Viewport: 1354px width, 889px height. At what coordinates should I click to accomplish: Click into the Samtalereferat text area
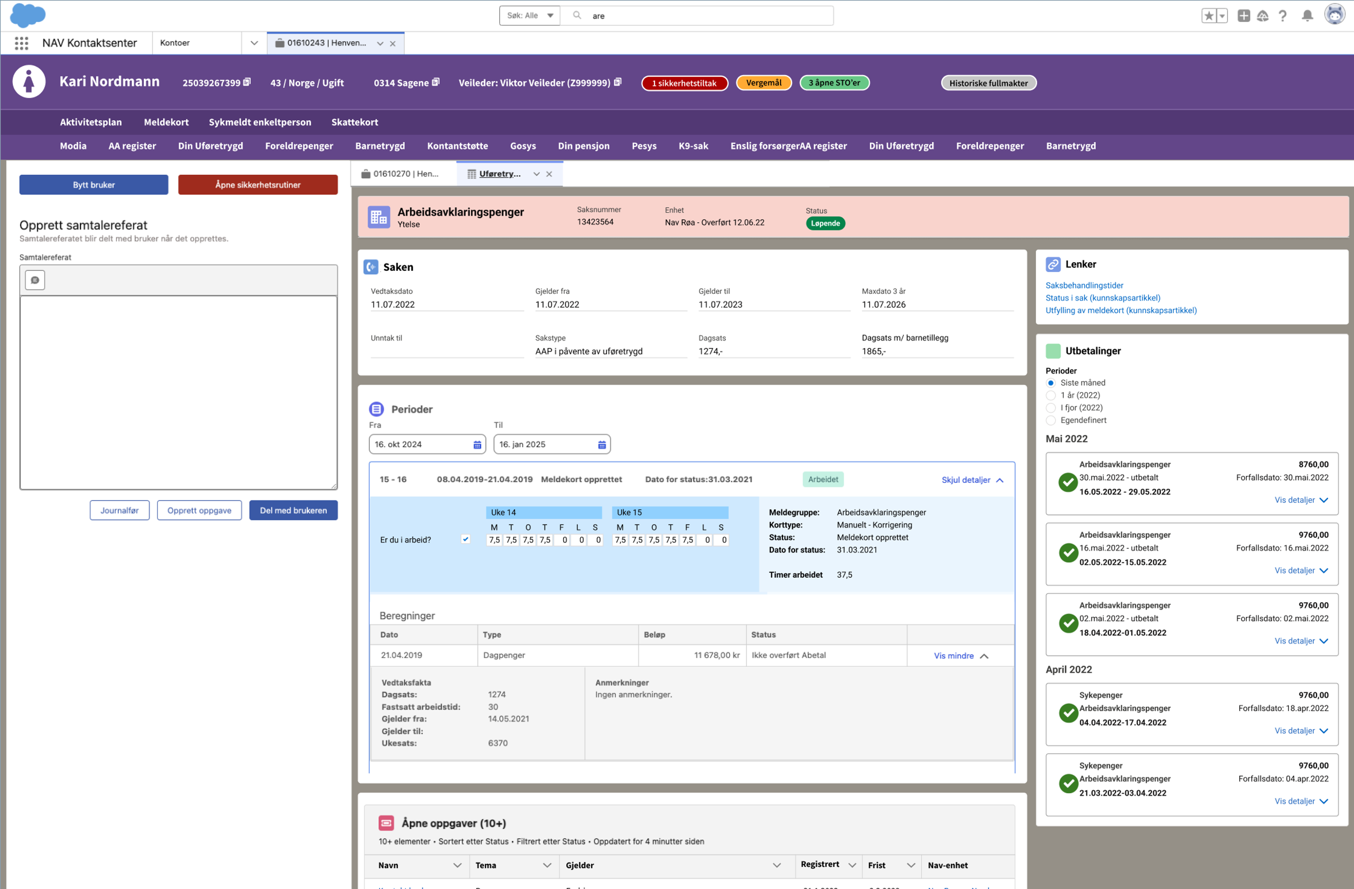(x=178, y=393)
